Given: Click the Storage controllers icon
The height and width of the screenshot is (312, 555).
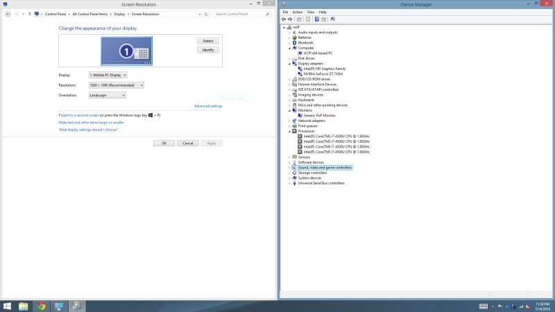Looking at the screenshot, I should (x=294, y=173).
